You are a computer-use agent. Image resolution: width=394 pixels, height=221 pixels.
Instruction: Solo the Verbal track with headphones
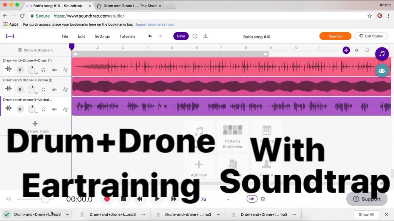[x=43, y=109]
